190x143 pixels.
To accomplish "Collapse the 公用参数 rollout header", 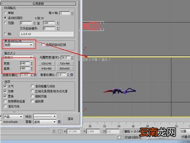I will click(x=38, y=3).
